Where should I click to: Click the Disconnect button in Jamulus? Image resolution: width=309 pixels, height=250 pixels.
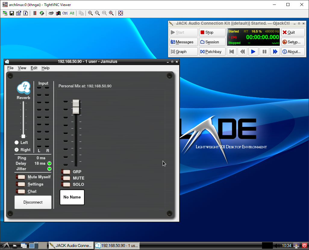(33, 202)
